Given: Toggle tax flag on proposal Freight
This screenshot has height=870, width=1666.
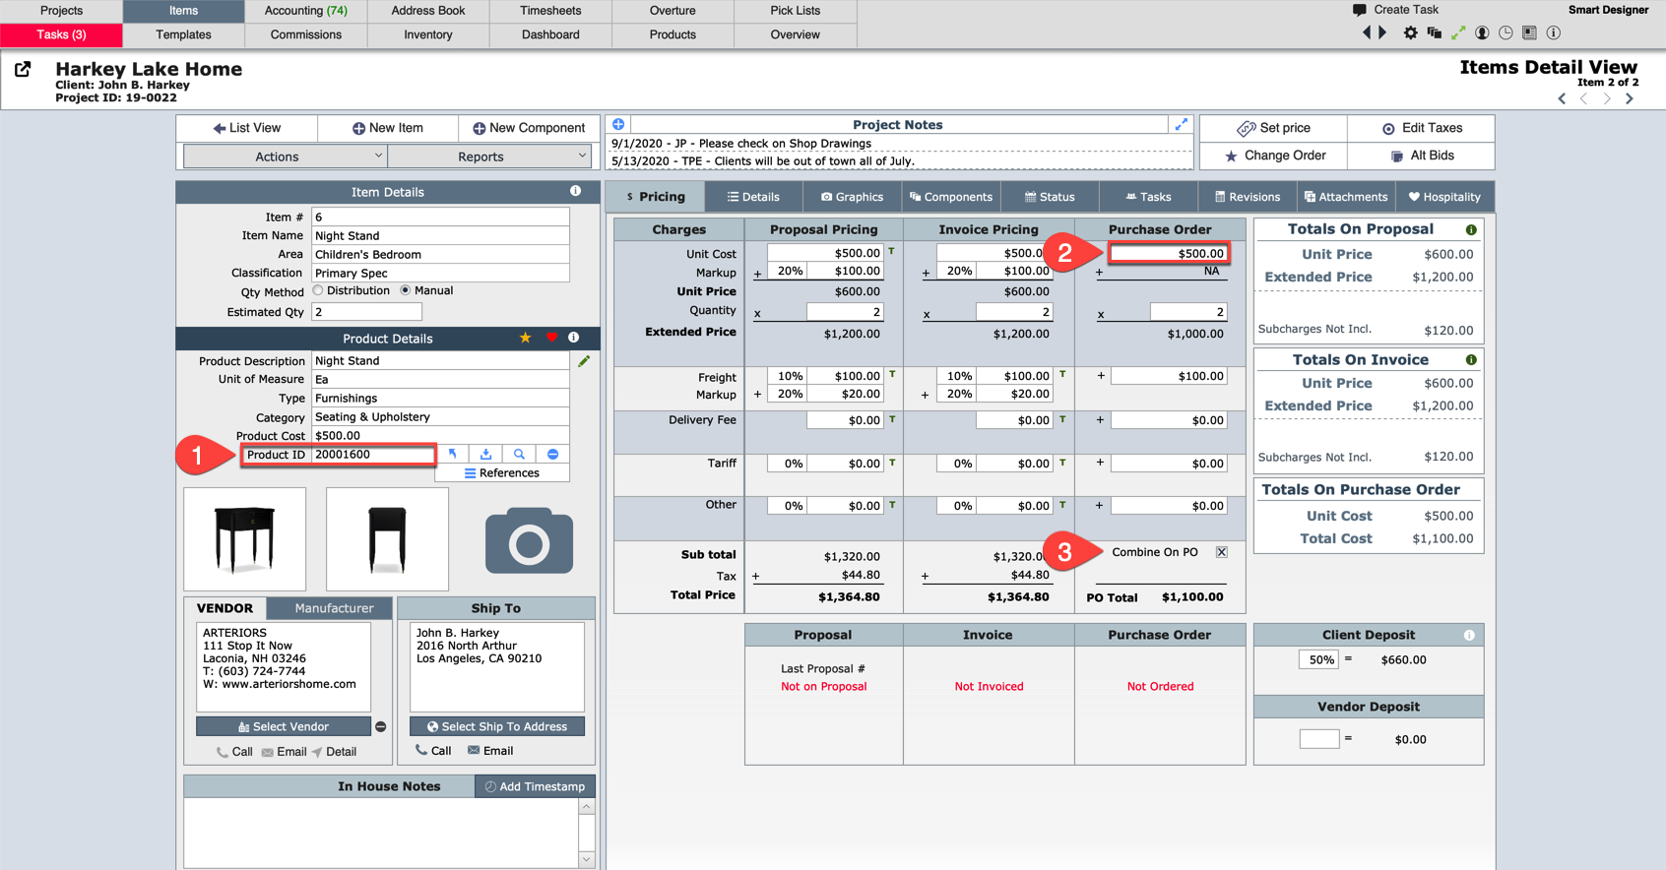Looking at the screenshot, I should (x=892, y=374).
